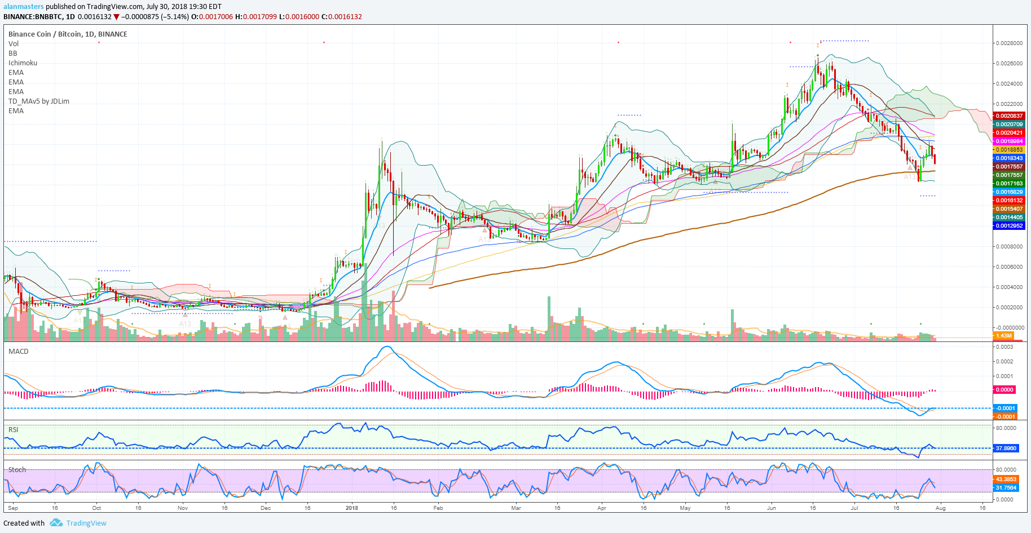Click the yellow 0.0018853 price tag
The image size is (1031, 533).
(x=1008, y=150)
